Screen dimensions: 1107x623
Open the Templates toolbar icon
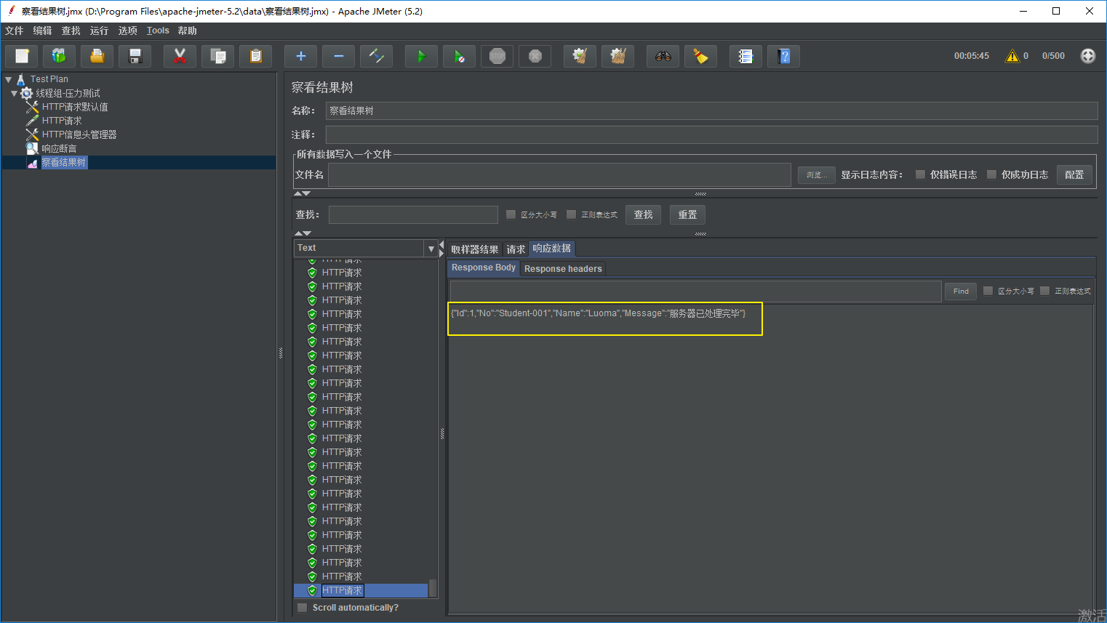[59, 56]
